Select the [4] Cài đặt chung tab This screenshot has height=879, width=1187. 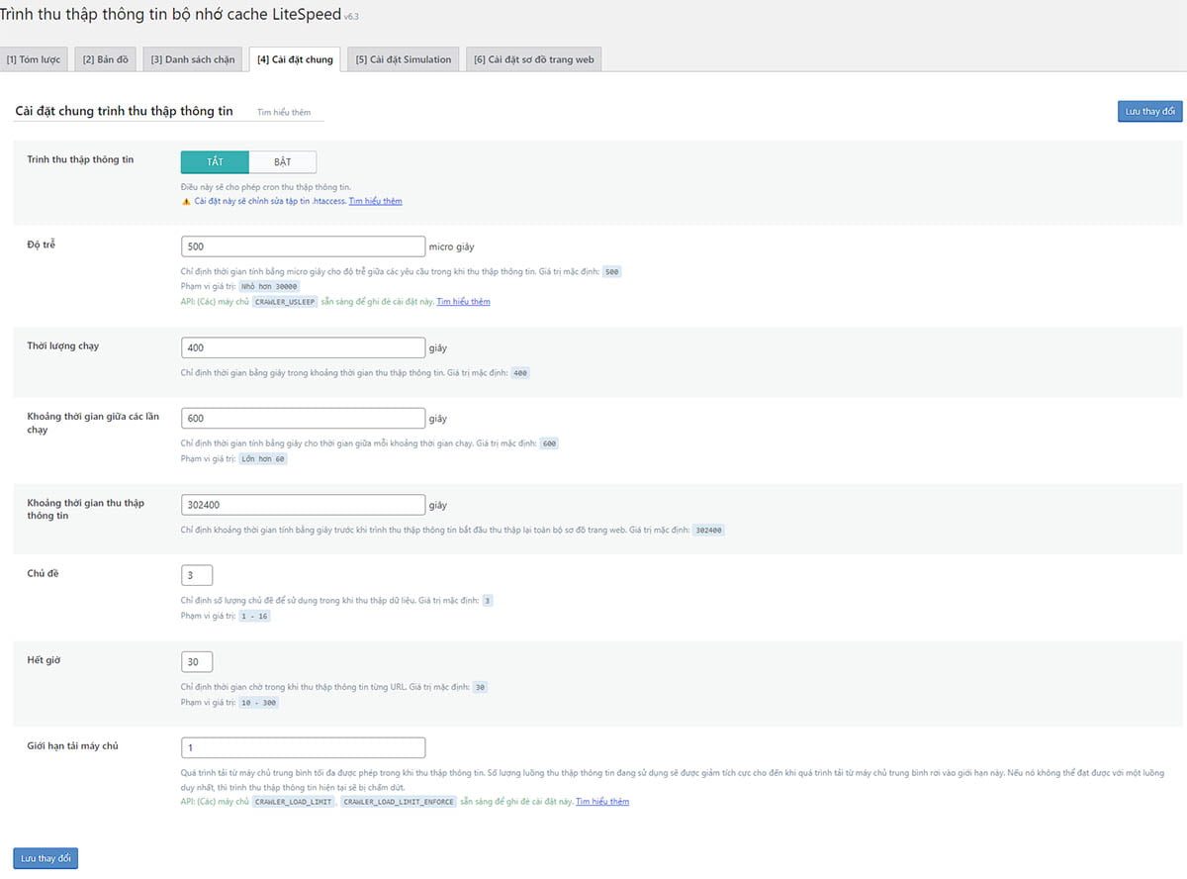click(295, 59)
